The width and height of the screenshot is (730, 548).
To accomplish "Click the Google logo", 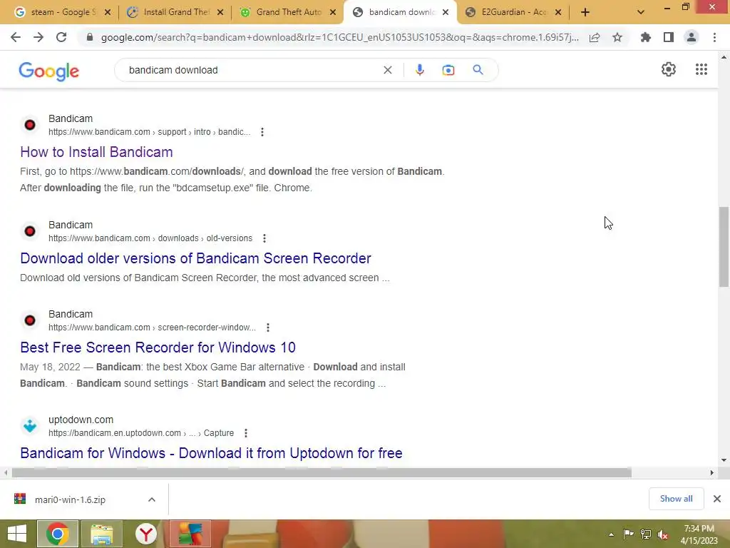I will 49,71.
